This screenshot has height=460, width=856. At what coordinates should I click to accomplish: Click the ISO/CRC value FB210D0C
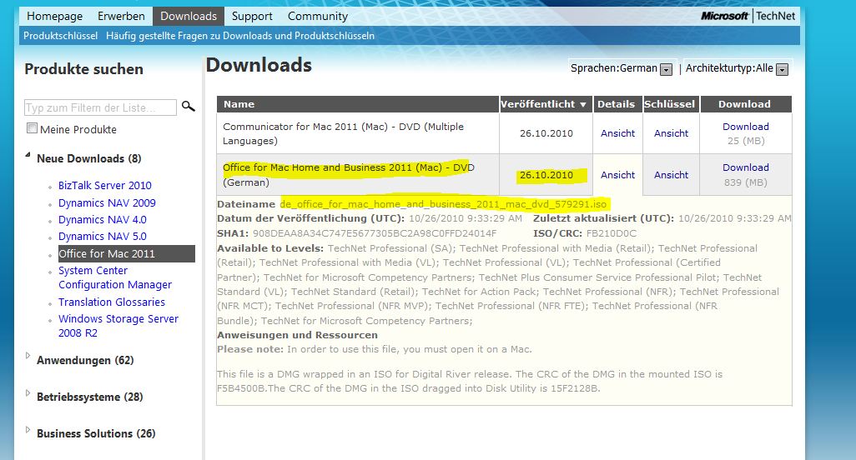(612, 233)
